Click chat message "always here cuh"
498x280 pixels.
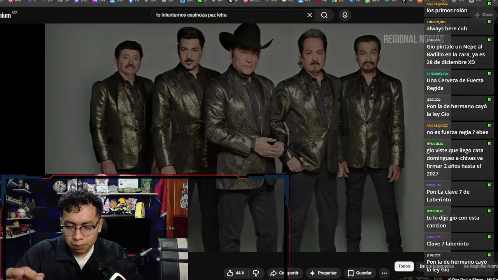(x=447, y=28)
